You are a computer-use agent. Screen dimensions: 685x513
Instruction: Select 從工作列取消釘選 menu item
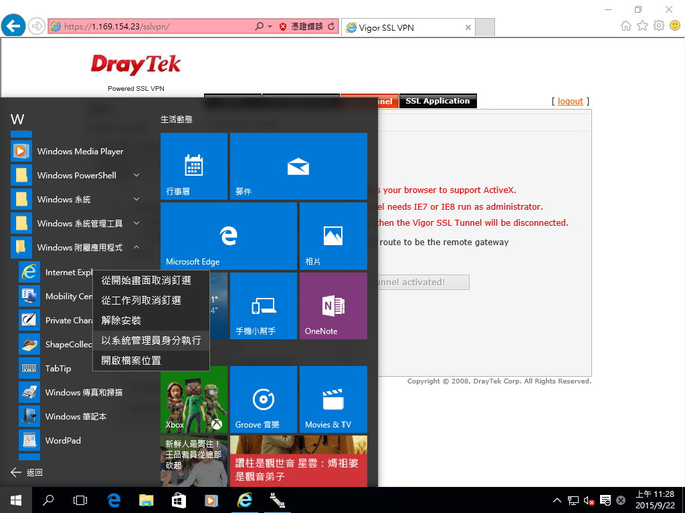coord(151,301)
